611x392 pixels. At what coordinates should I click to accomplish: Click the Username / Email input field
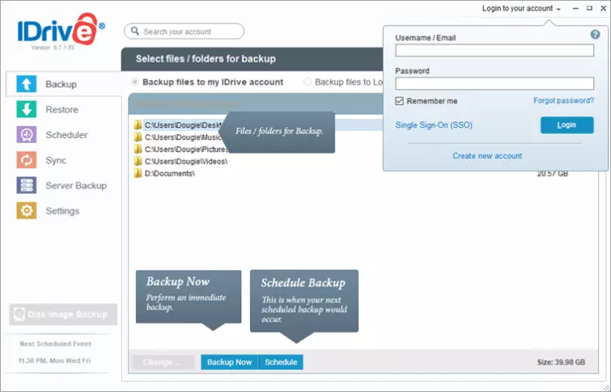coord(494,51)
